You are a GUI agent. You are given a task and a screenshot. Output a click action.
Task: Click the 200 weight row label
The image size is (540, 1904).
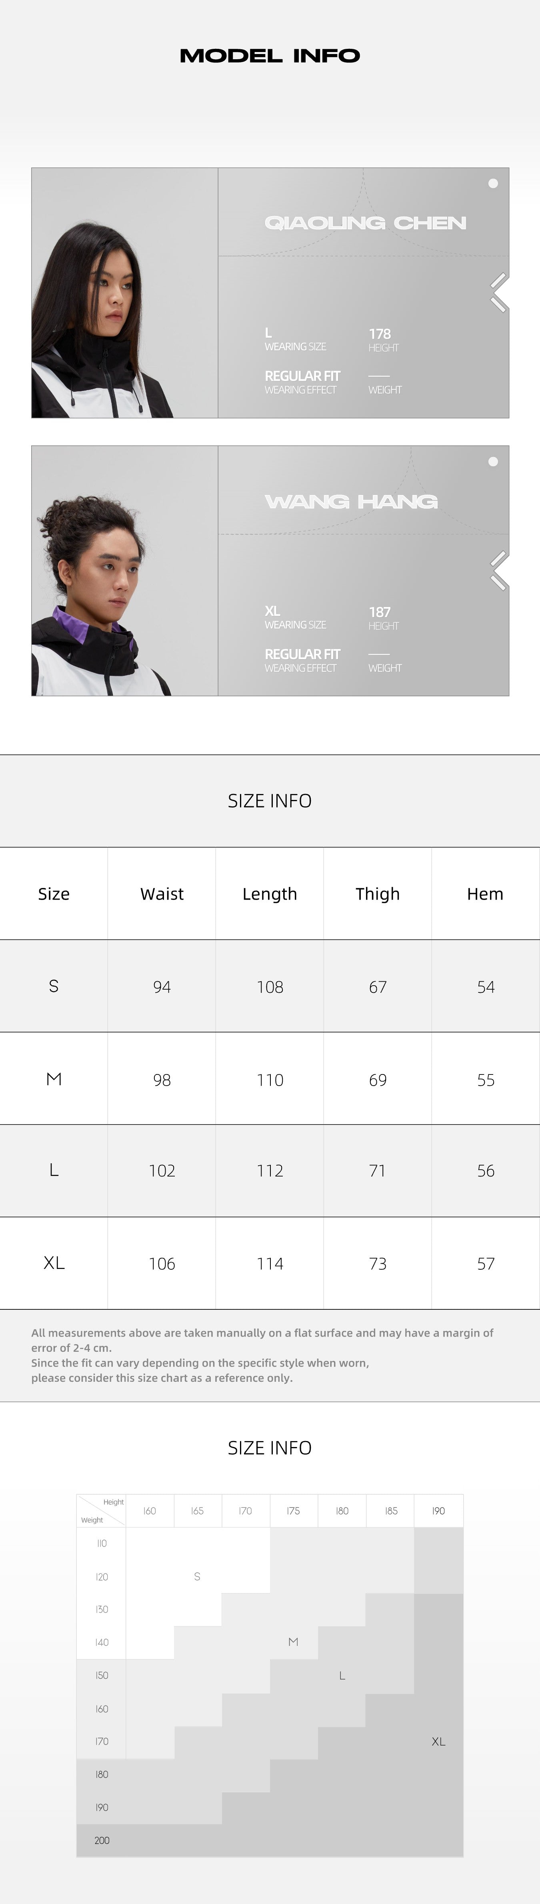pyautogui.click(x=102, y=1840)
